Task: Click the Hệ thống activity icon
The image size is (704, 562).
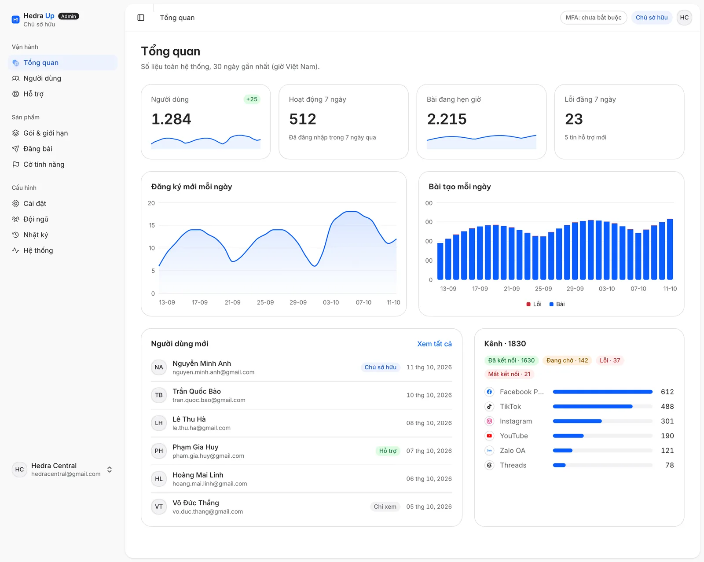Action: (x=16, y=250)
